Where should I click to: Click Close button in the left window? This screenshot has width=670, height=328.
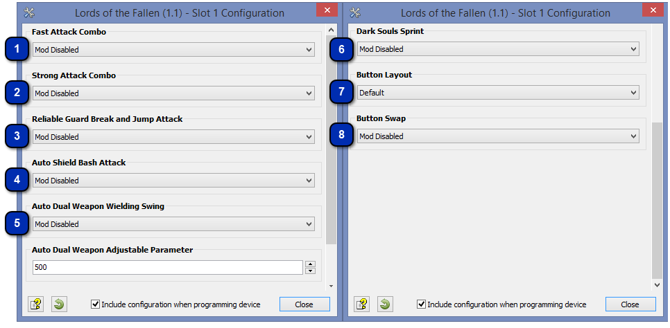coord(304,304)
